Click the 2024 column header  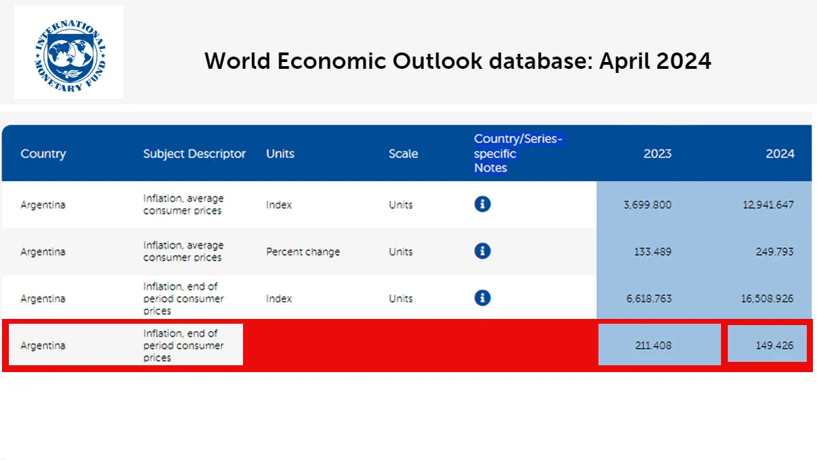pos(780,153)
